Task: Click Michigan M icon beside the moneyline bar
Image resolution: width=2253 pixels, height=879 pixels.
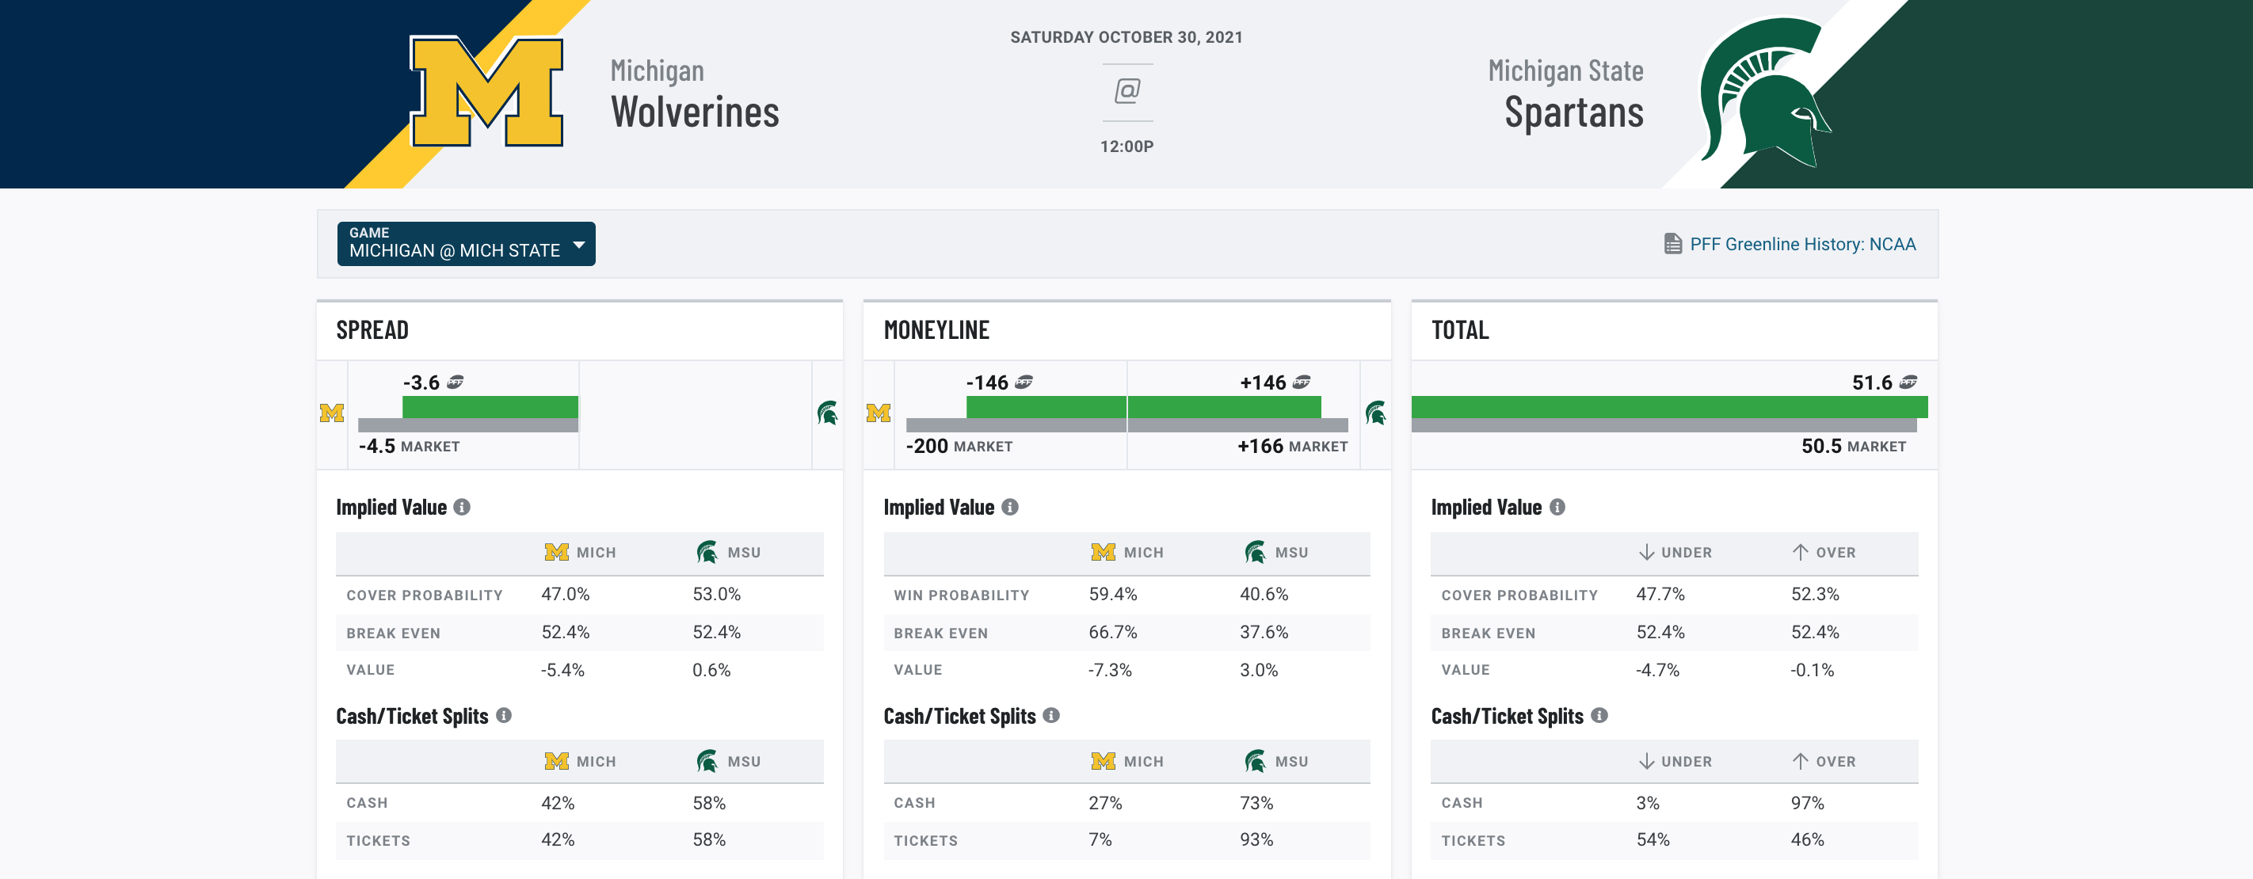Action: point(878,413)
